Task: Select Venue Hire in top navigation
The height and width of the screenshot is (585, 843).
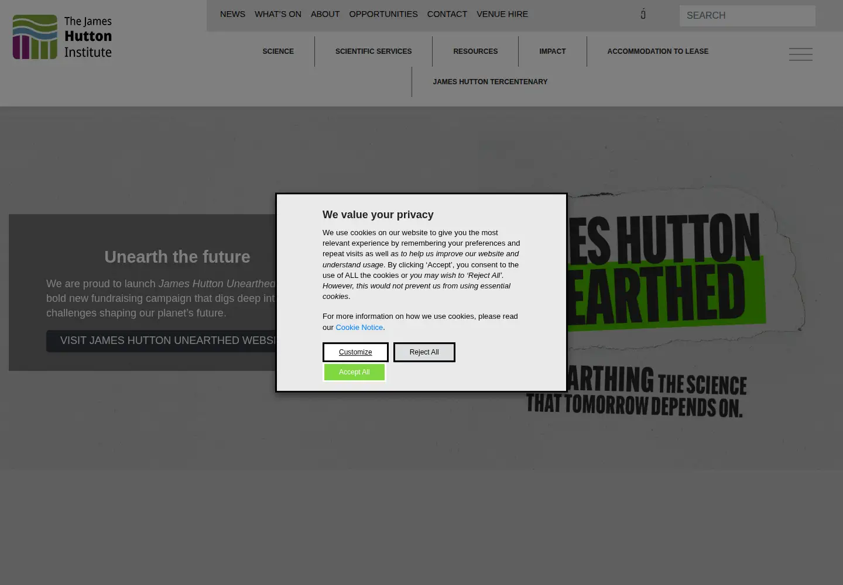Action: (502, 14)
